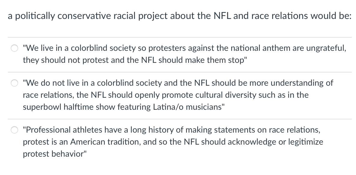The height and width of the screenshot is (175, 356).
Task: Choose the radio button for 'We do not live in a colorblind society'
Action: pyautogui.click(x=14, y=83)
